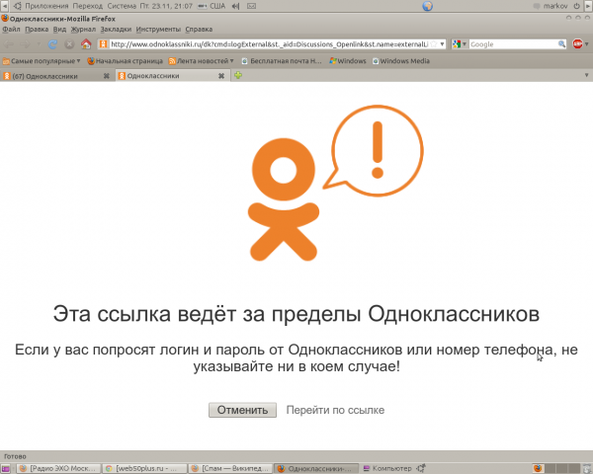Expand the Самые популярные bookmarks folder
The height and width of the screenshot is (474, 593).
pyautogui.click(x=42, y=61)
